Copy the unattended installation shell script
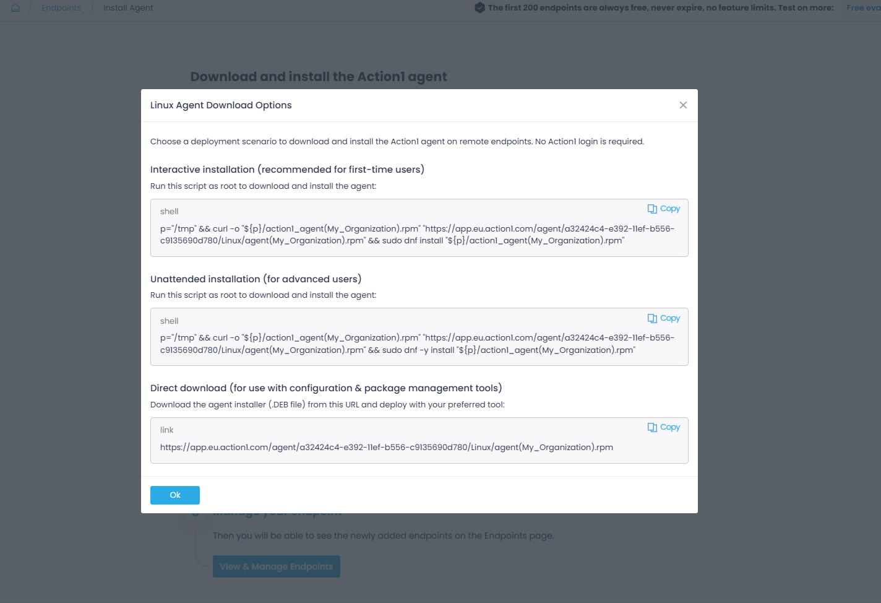 pos(664,318)
